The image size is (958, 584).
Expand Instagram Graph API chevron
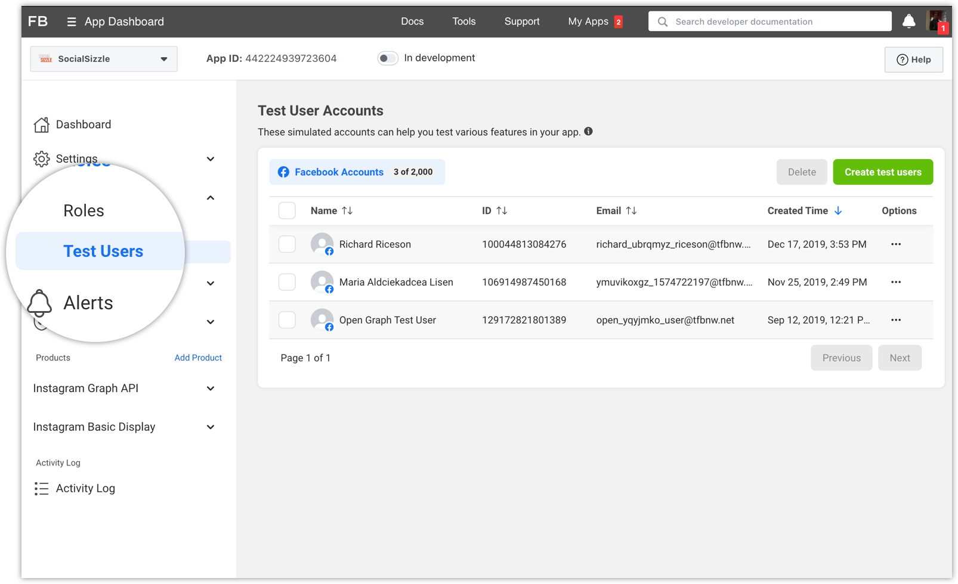(211, 389)
